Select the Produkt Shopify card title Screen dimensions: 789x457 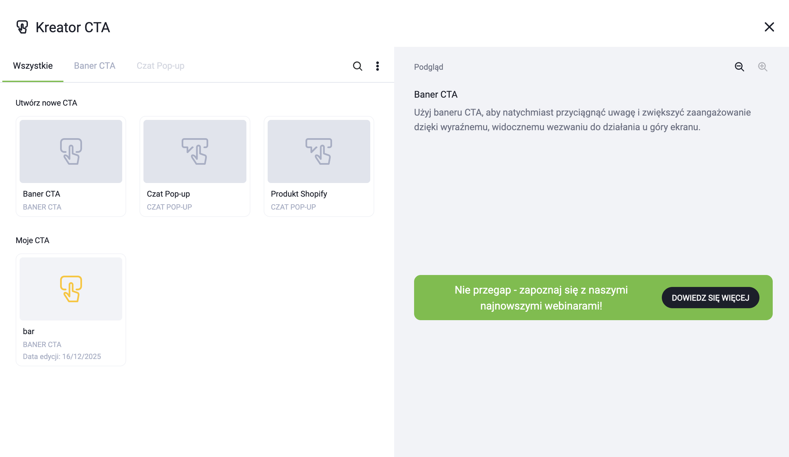point(299,194)
